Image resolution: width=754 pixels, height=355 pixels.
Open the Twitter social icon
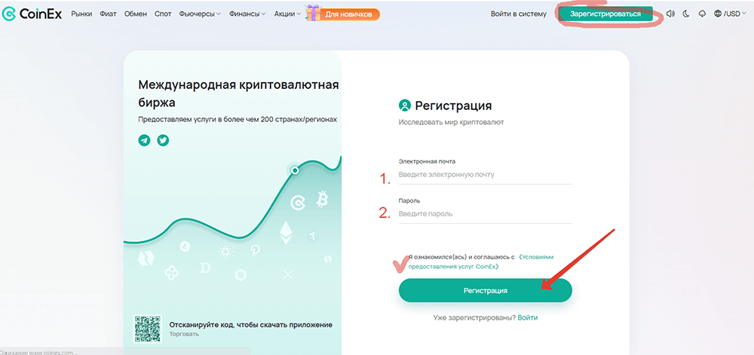[164, 140]
